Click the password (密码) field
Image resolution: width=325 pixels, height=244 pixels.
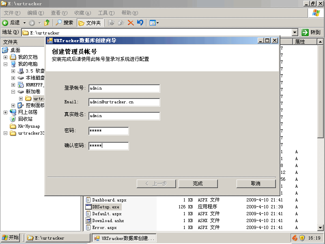coord(109,131)
